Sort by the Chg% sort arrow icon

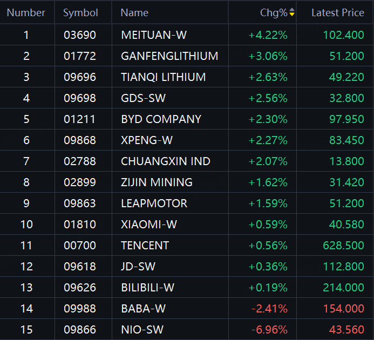click(292, 12)
